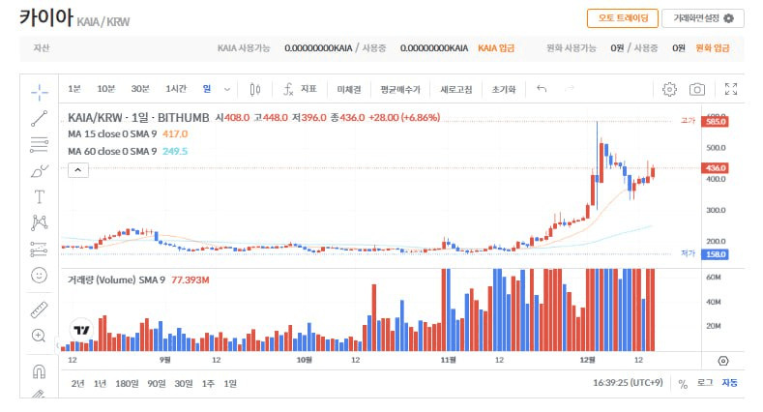Take a chart snapshot with camera icon
This screenshot has width=763, height=412.
coord(697,90)
